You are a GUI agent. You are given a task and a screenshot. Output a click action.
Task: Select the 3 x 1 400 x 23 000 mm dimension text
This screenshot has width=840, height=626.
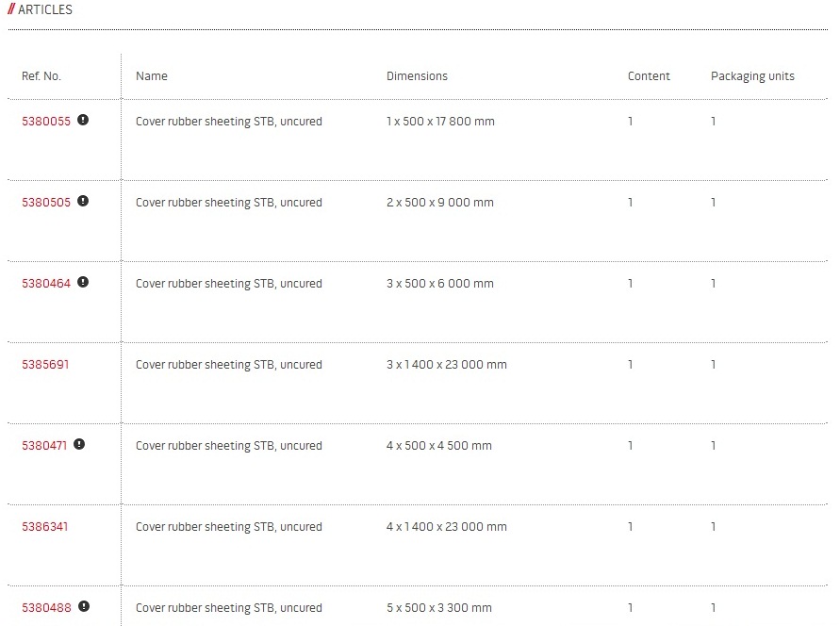447,365
